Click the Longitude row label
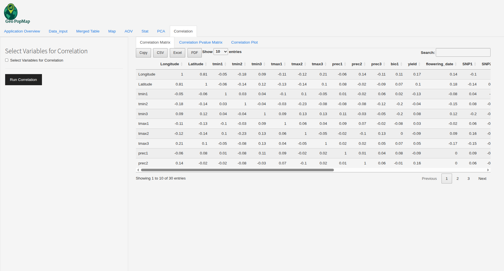The height and width of the screenshot is (271, 504). 147,74
